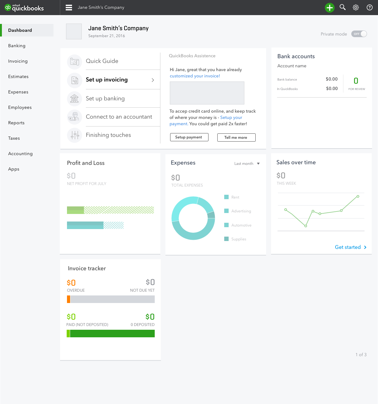Viewport: 378px width, 404px height.
Task: Click the help question mark icon
Action: 370,8
